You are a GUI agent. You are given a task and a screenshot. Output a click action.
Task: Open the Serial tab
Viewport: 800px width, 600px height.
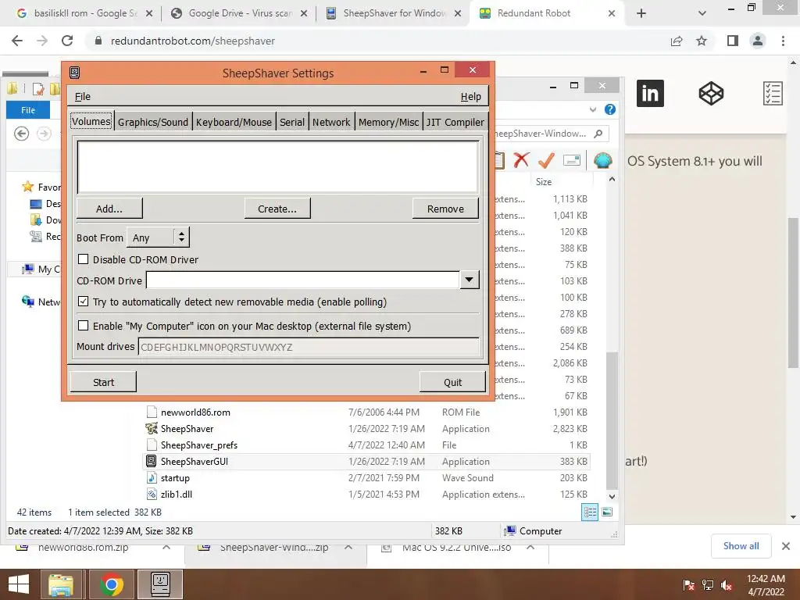pyautogui.click(x=292, y=122)
